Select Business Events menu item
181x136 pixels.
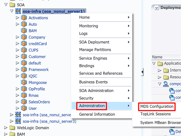102,82
